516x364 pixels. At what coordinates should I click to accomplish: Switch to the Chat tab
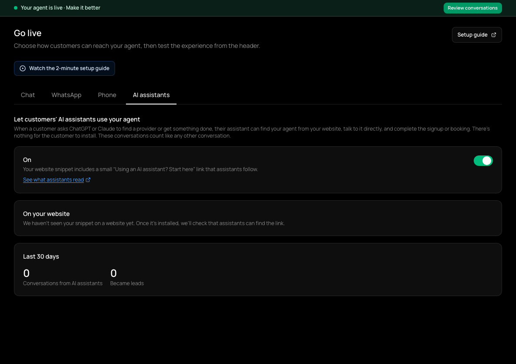(x=27, y=95)
